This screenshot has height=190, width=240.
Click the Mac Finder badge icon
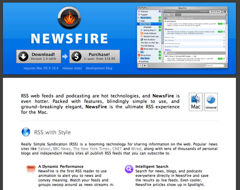click(x=195, y=102)
